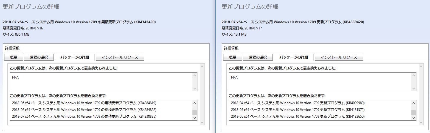Click サイズ 13.1 MB line
This screenshot has width=430, height=133.
point(234,34)
